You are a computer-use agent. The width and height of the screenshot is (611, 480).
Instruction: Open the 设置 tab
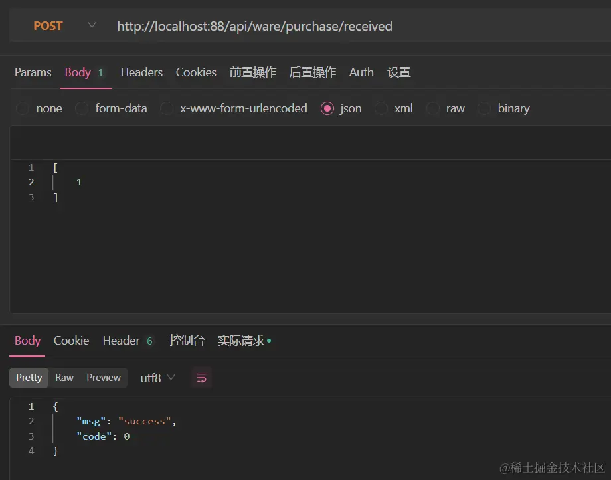pyautogui.click(x=398, y=72)
